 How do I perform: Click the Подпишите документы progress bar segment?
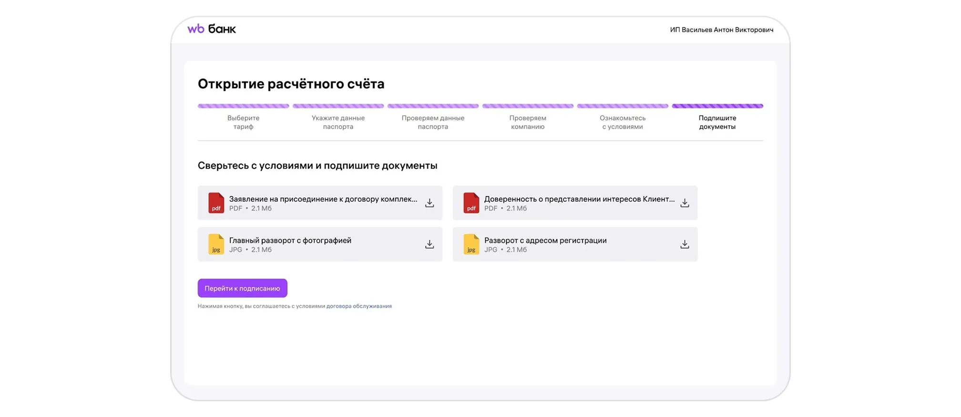[x=717, y=106]
